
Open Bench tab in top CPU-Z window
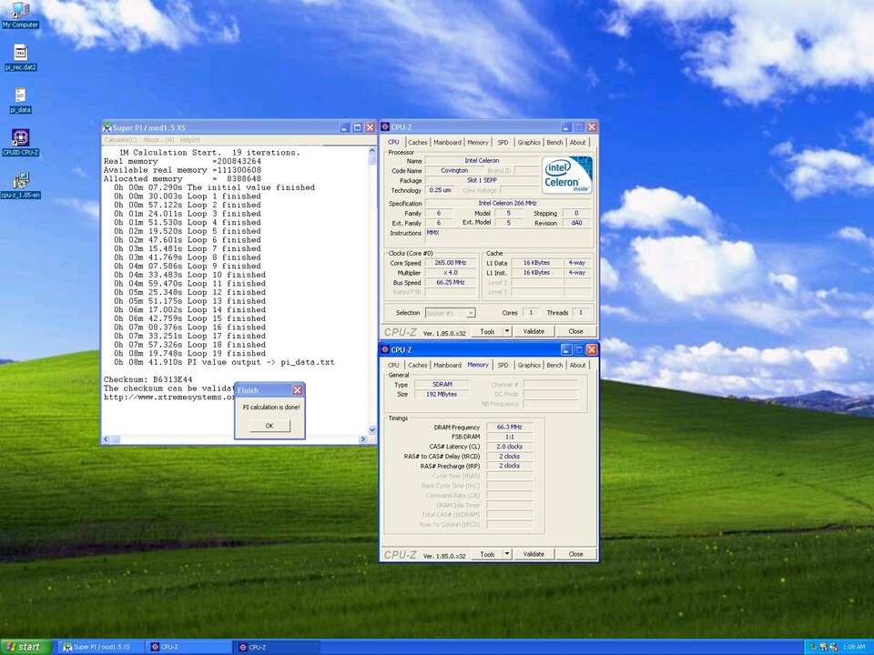(x=554, y=143)
